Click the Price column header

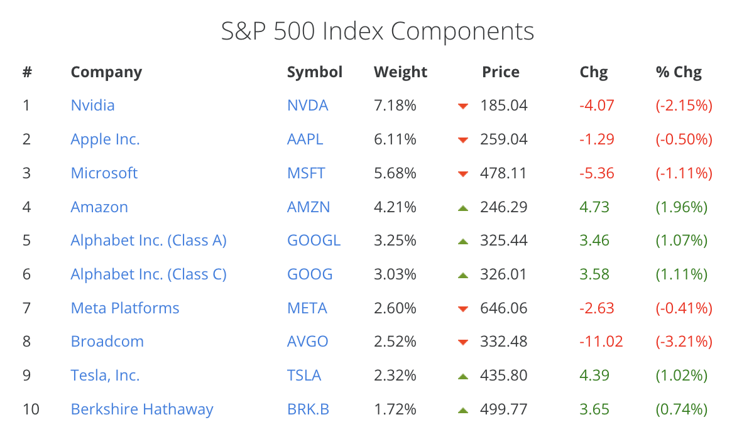pyautogui.click(x=500, y=72)
